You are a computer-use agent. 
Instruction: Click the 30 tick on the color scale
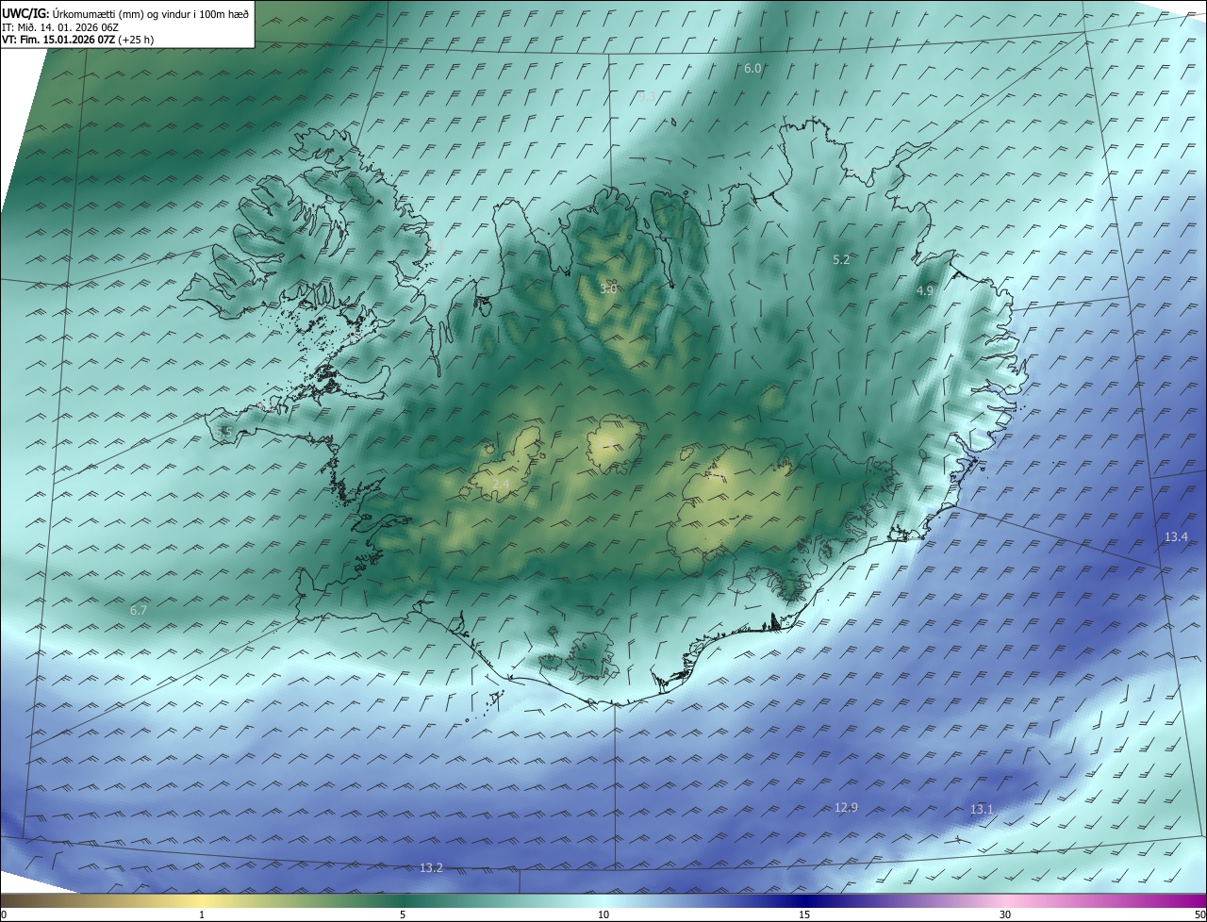[x=1005, y=915]
